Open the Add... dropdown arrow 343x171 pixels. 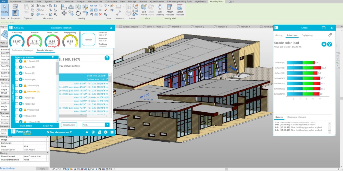coord(107,125)
